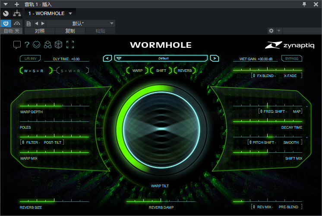Click the 对照 compare button

pos(40,31)
